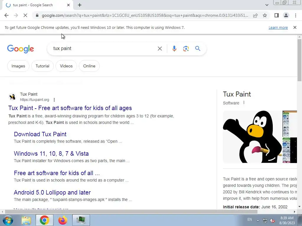Click the vertical scrollbar thumb
Screen dimensions: 302x226
(x=299, y=60)
